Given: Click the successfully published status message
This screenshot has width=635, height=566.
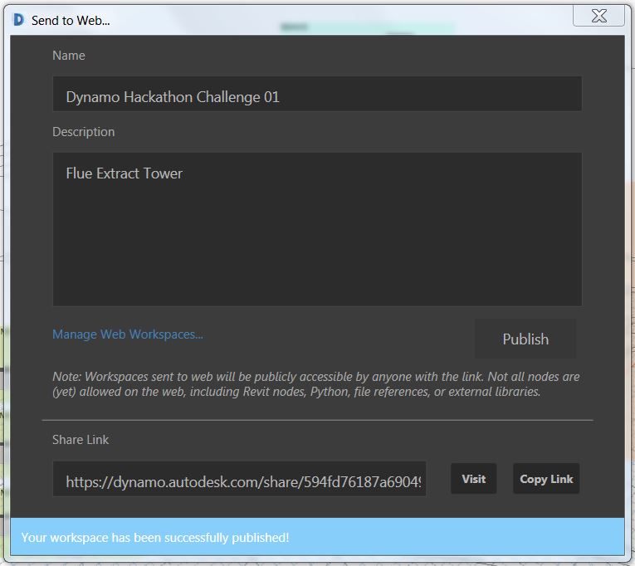Looking at the screenshot, I should (x=155, y=538).
